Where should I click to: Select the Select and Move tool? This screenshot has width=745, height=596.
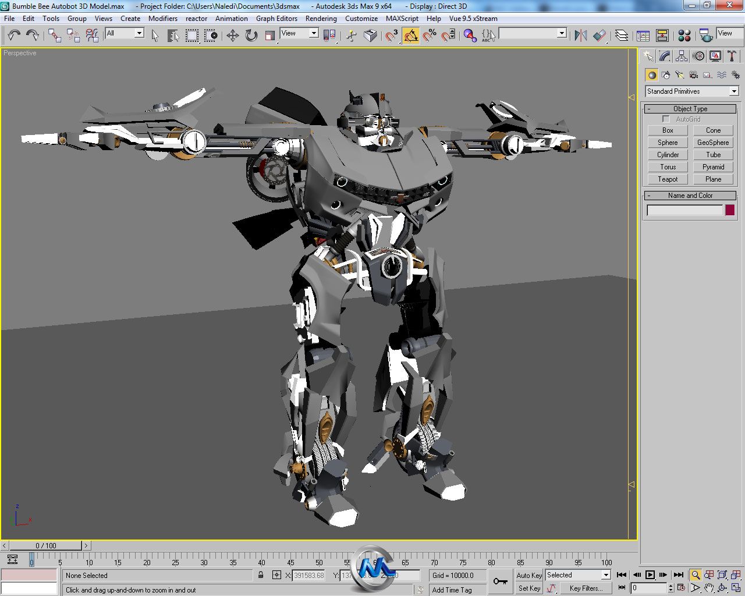click(233, 36)
